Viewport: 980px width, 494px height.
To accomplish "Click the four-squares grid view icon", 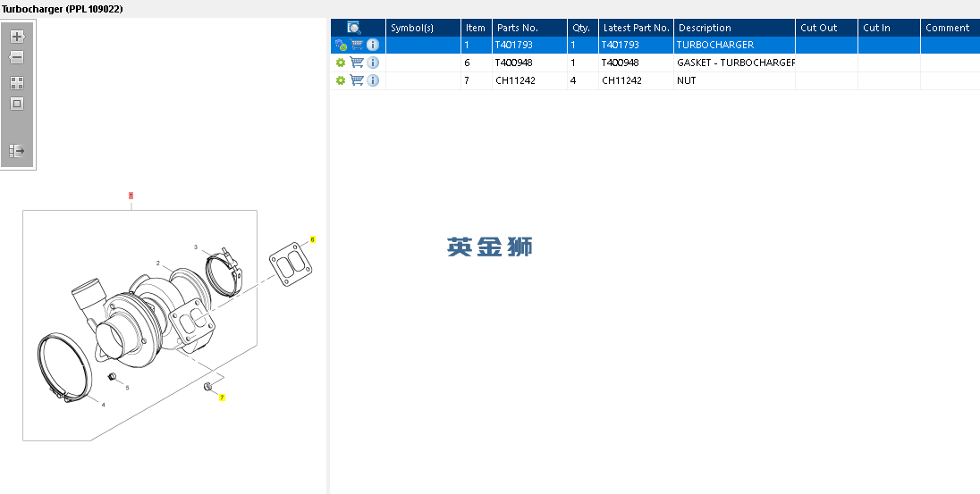I will (x=17, y=83).
